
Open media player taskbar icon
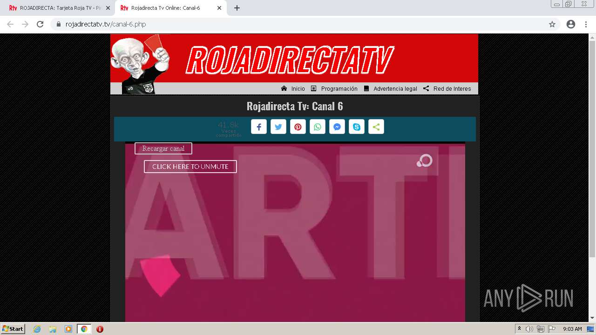pyautogui.click(x=68, y=329)
